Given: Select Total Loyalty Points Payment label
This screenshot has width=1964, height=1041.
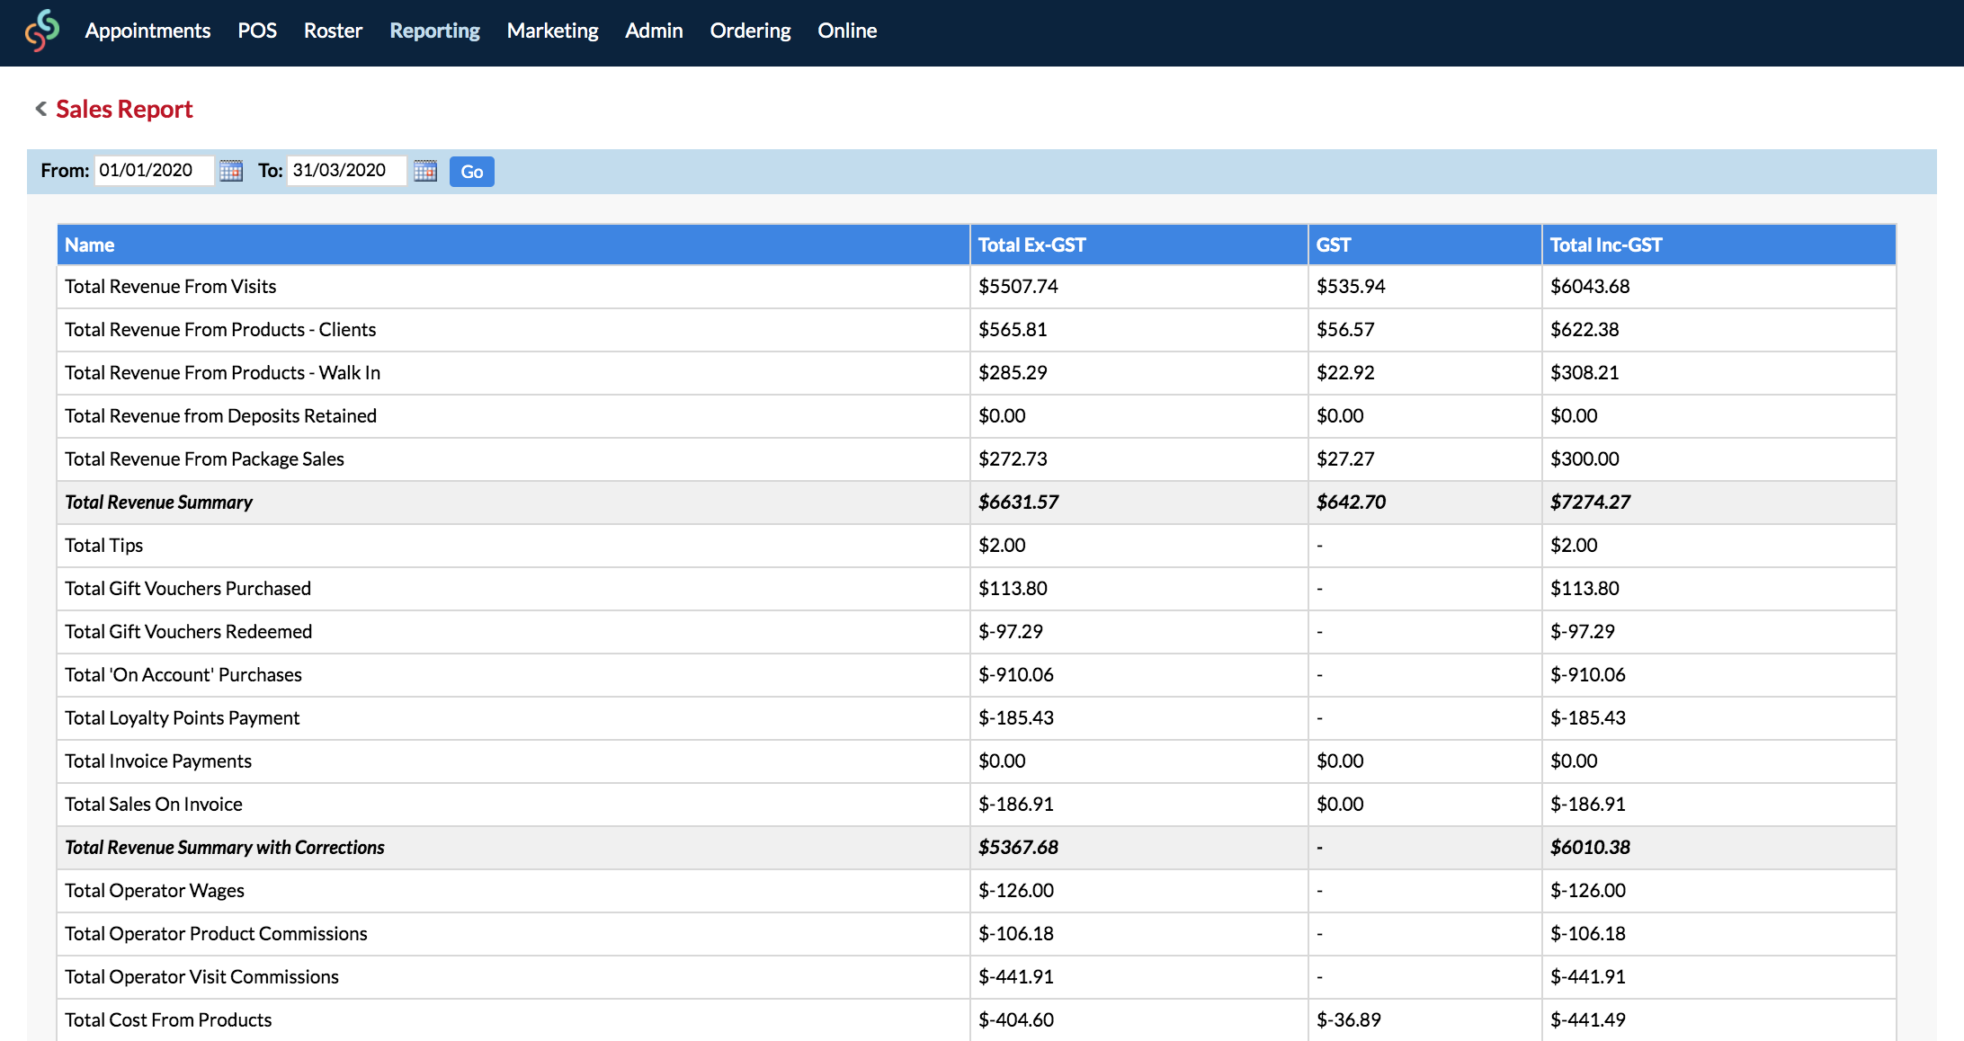Looking at the screenshot, I should coord(182,718).
